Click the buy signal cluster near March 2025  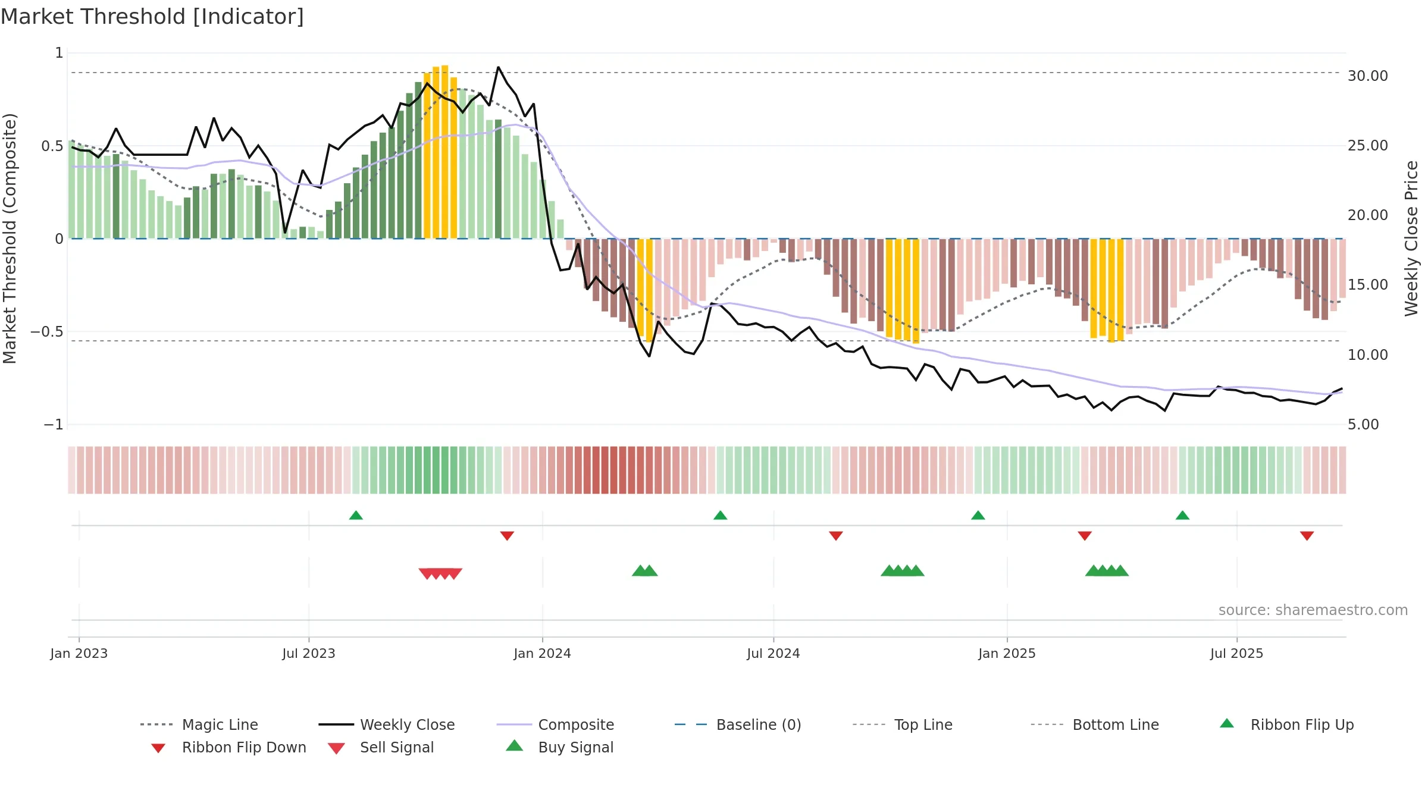(1107, 570)
